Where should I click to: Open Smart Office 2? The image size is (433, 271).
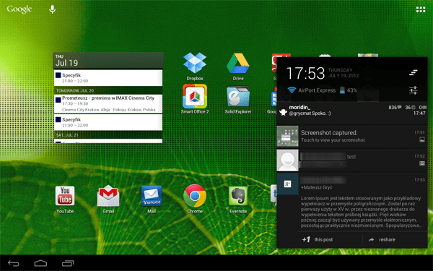pos(195,99)
